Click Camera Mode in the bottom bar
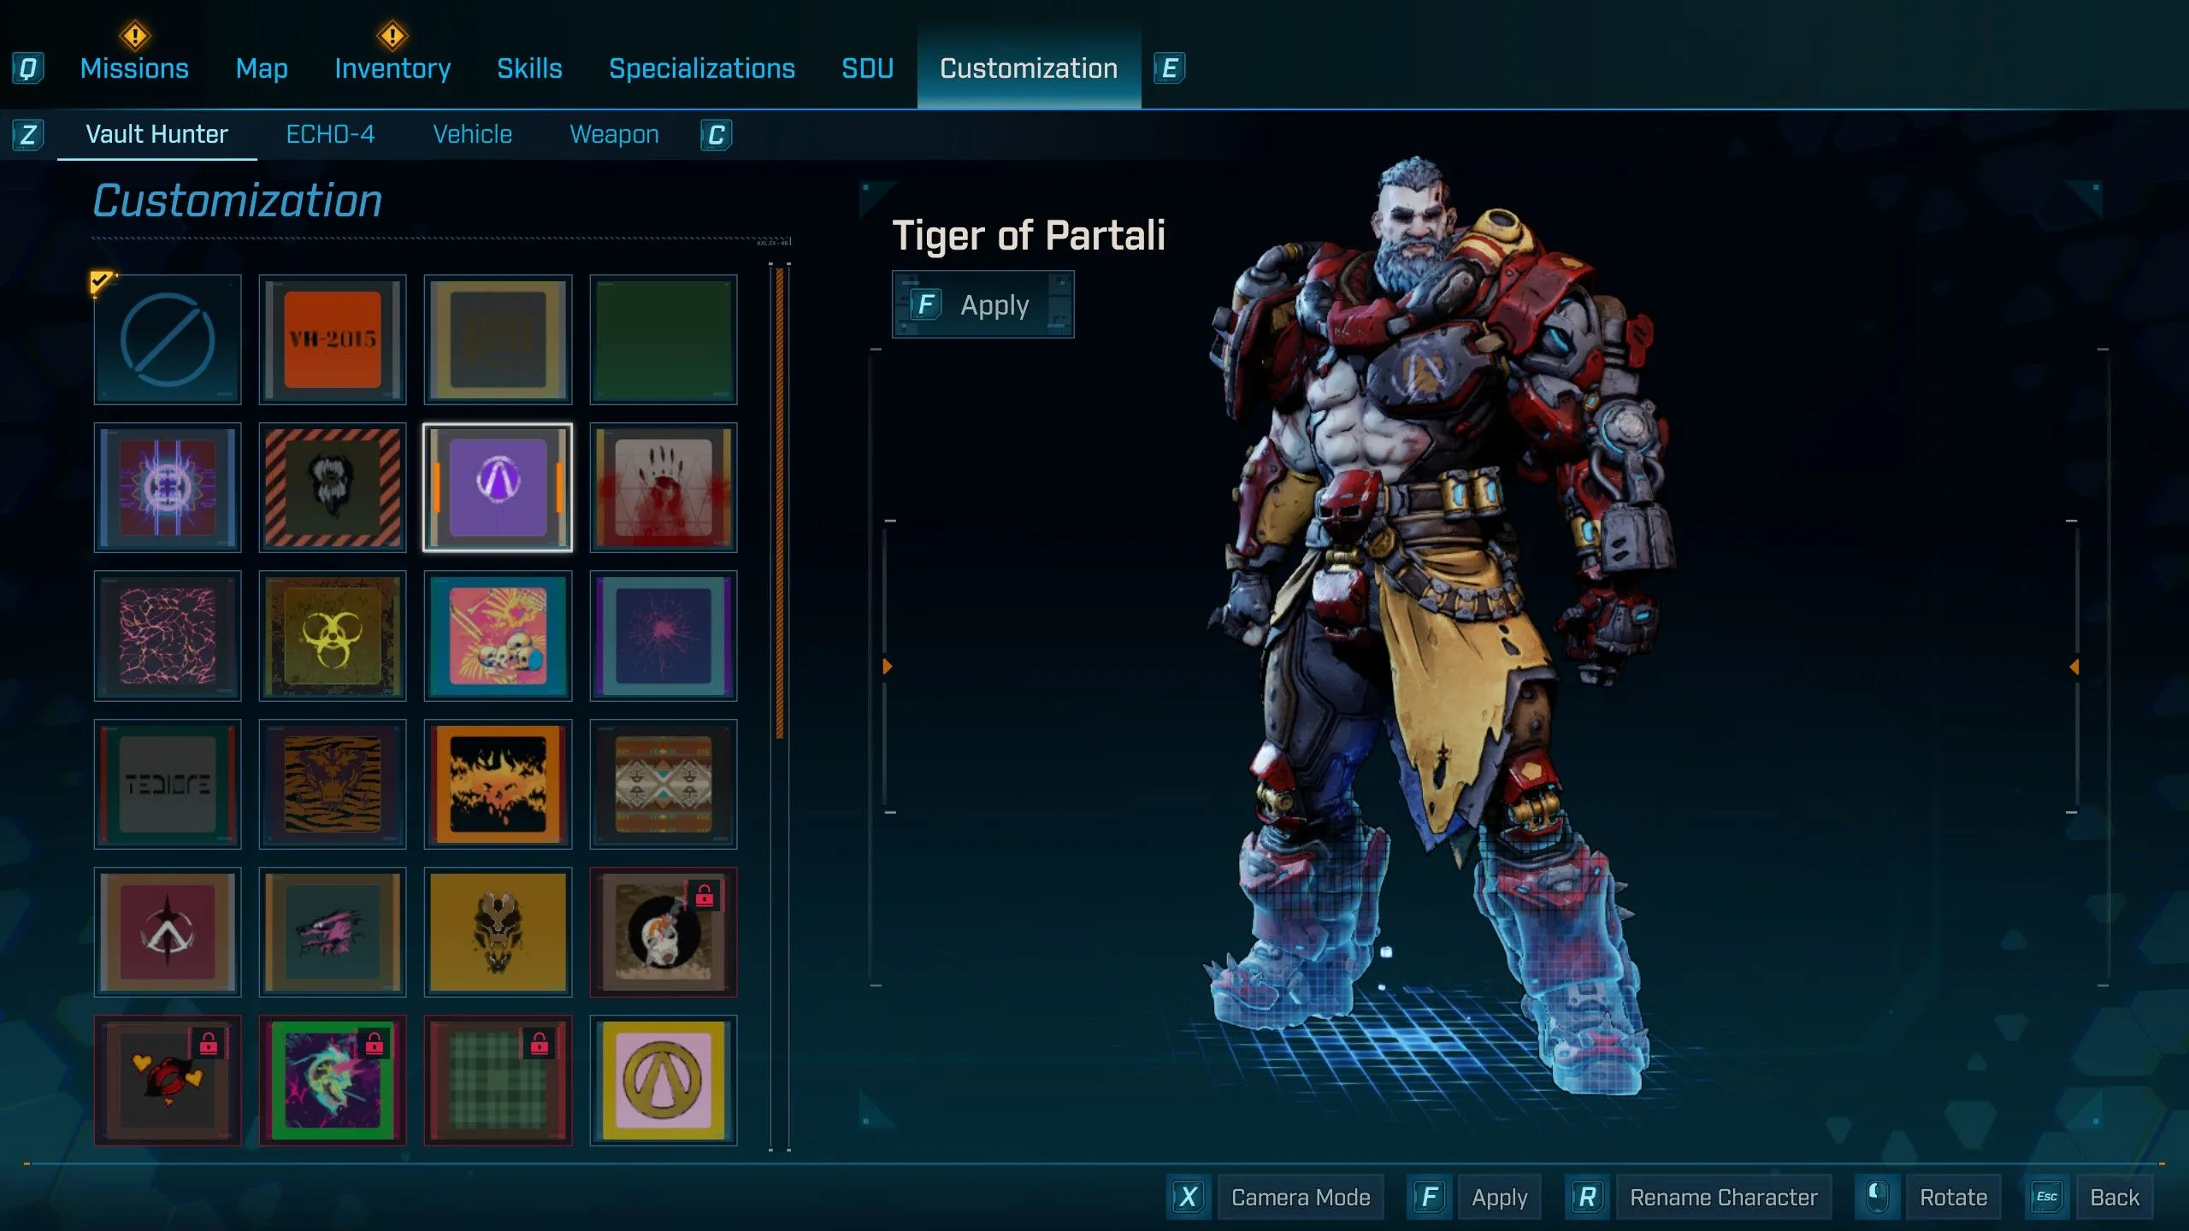 point(1301,1197)
